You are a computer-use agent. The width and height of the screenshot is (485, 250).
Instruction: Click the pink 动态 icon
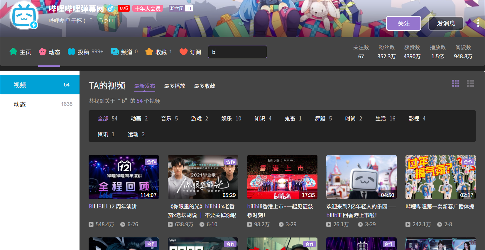[x=43, y=52]
